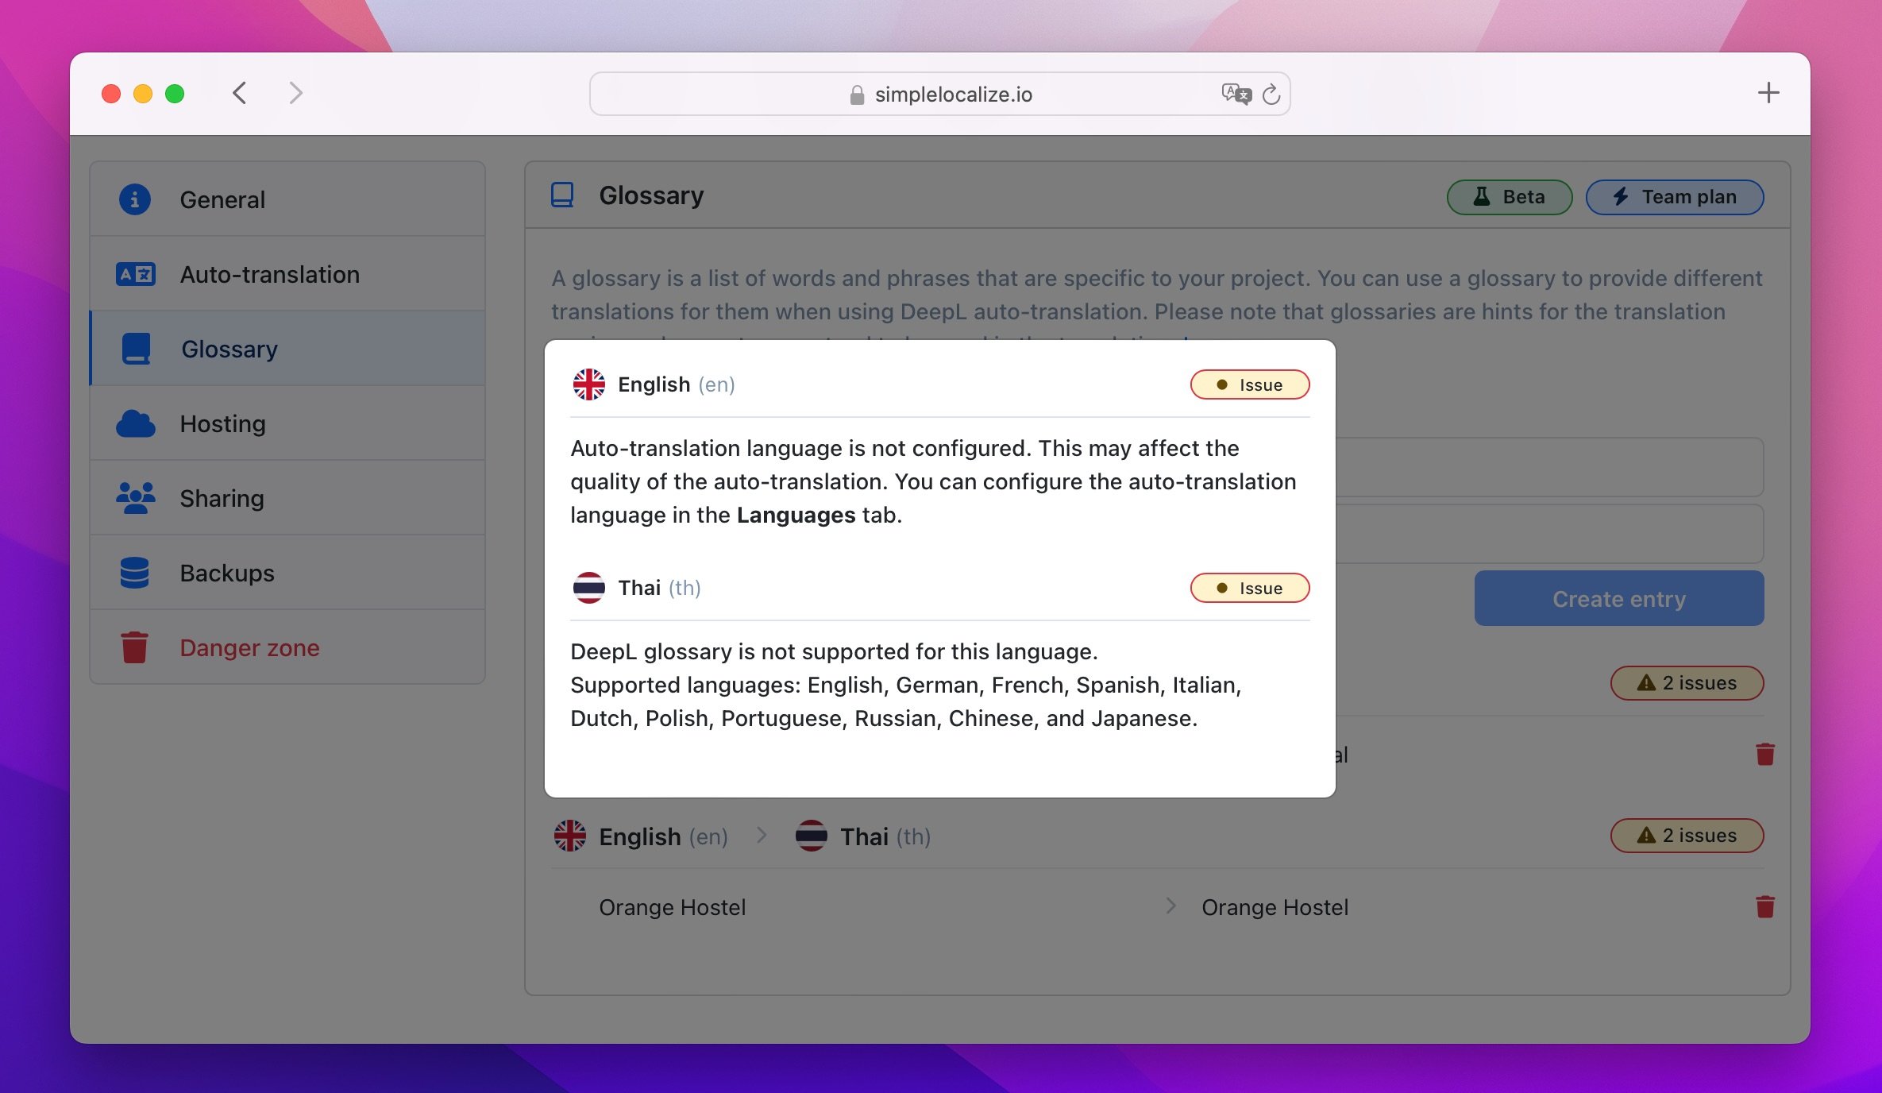The width and height of the screenshot is (1882, 1093).
Task: Delete the Orange Hostel glossary entry
Action: (x=1765, y=906)
